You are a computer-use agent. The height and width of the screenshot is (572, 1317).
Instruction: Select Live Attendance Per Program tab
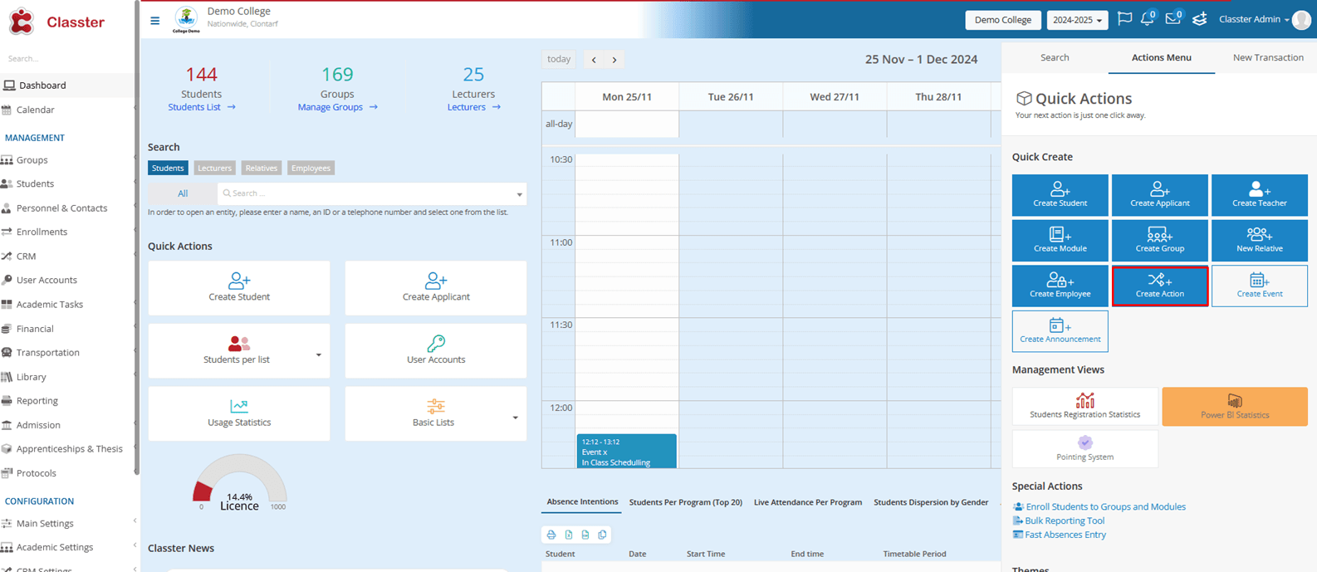point(807,502)
